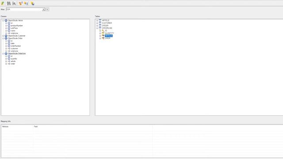Collapse the ObjectStudio.OrderLine class node

[3, 54]
